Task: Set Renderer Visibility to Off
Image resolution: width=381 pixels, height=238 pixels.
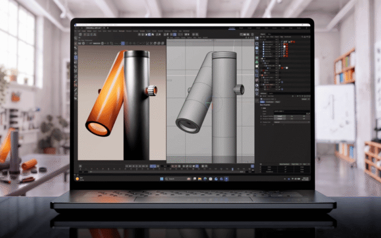Action: click(x=304, y=119)
